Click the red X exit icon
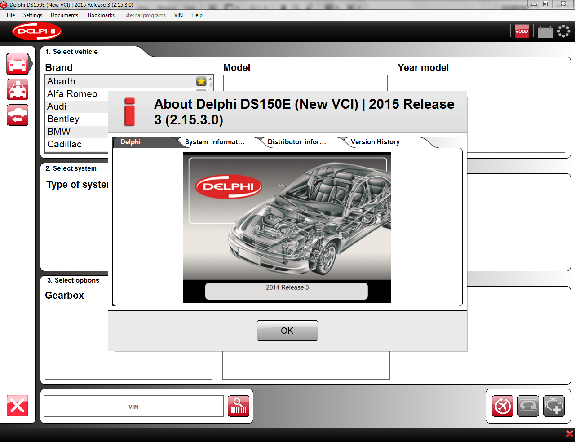 tap(18, 406)
